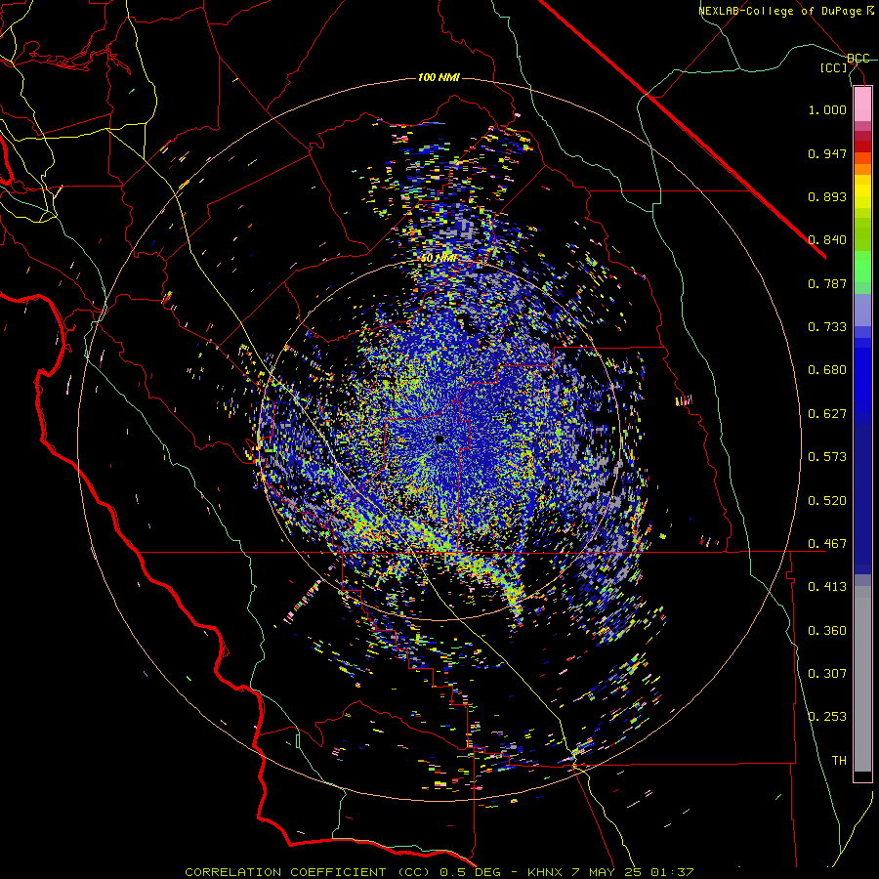Click the 1.000 legend value

[827, 109]
